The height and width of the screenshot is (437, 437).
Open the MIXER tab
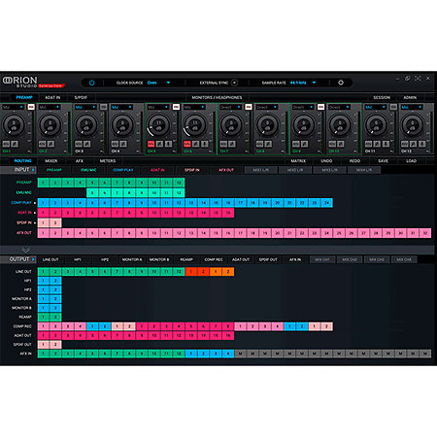click(x=50, y=161)
